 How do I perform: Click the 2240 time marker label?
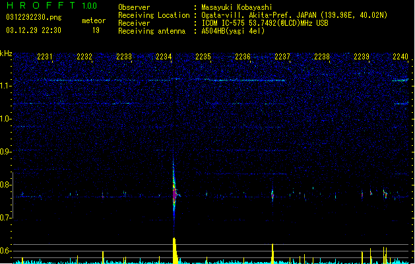coord(400,57)
